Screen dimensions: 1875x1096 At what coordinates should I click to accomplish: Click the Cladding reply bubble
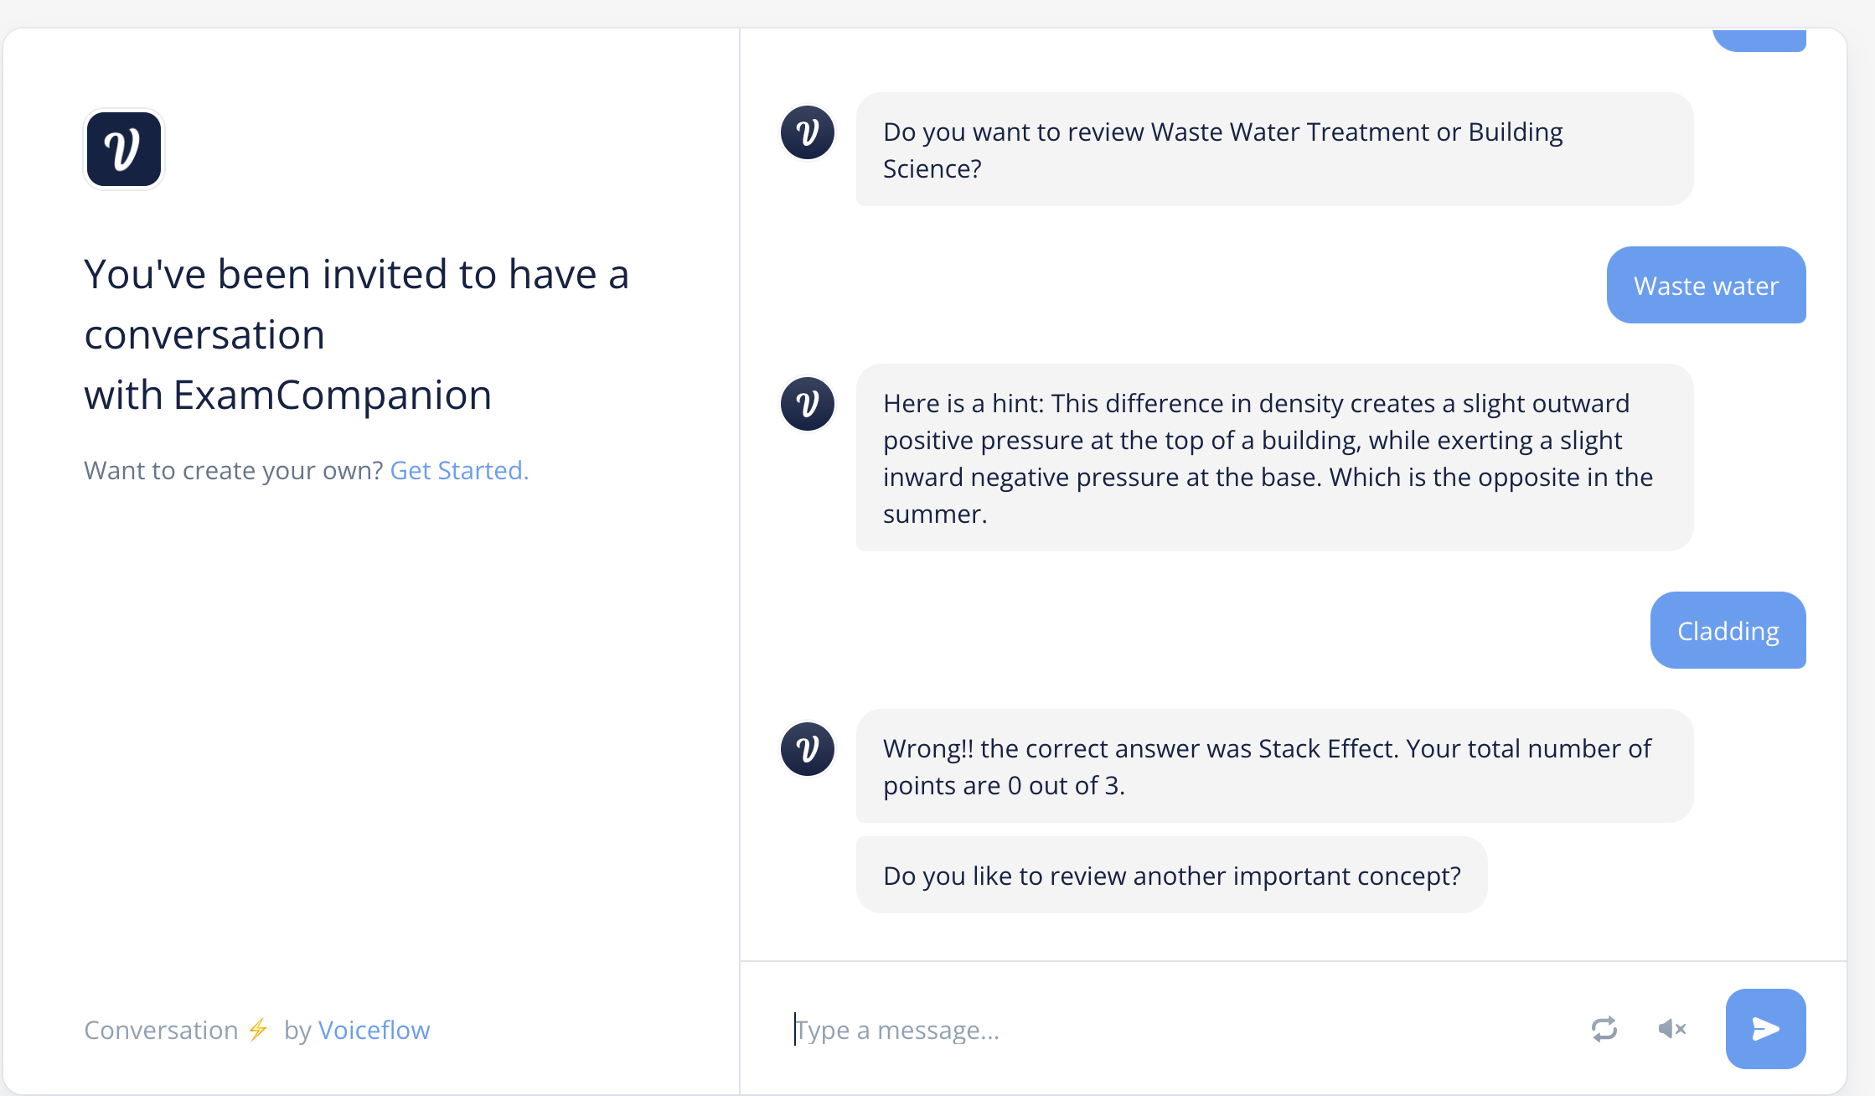[1728, 631]
